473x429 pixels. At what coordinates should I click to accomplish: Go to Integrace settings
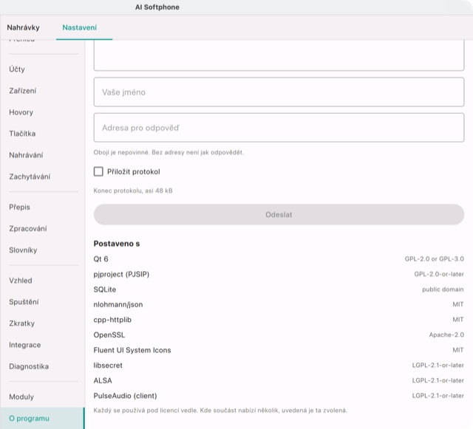point(42,345)
